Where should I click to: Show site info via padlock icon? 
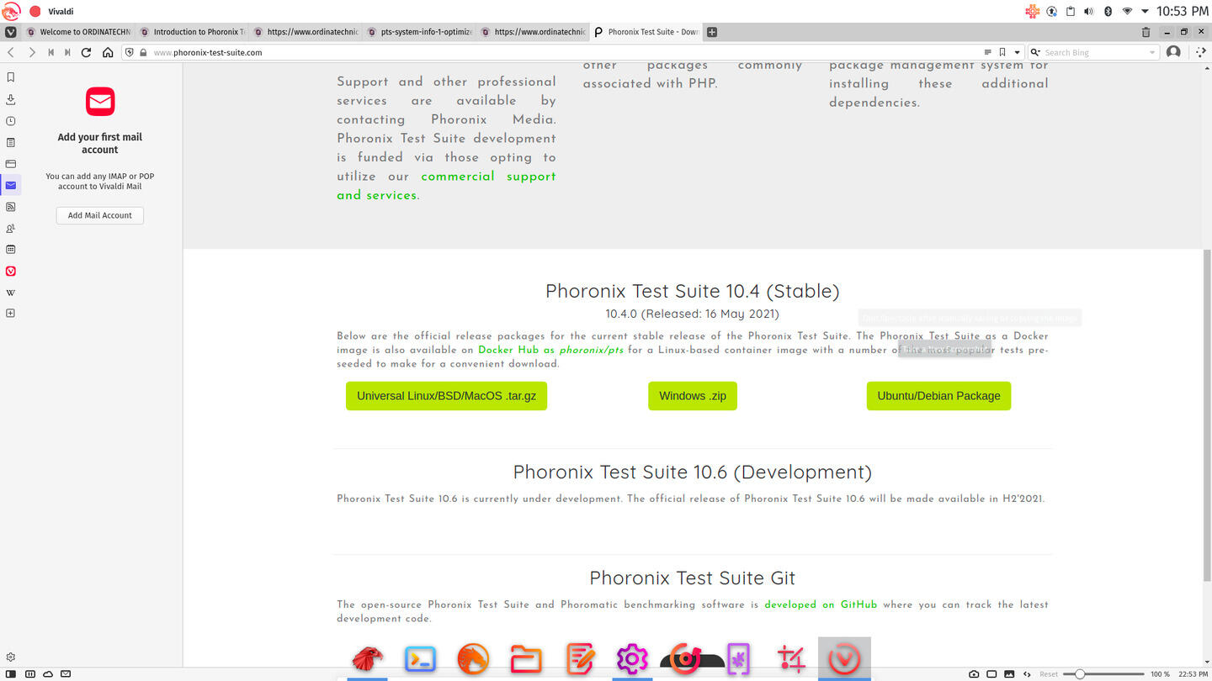coord(143,52)
